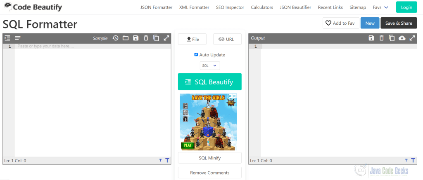Close the ad using the X icon
This screenshot has height=180, width=423.
(235, 96)
